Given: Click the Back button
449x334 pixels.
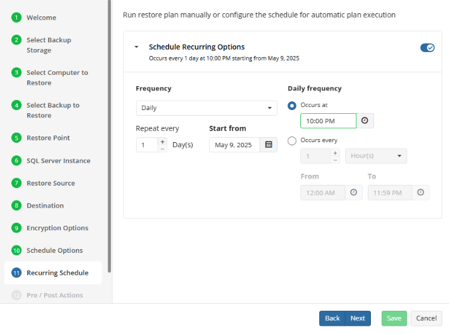Looking at the screenshot, I should coord(332,318).
